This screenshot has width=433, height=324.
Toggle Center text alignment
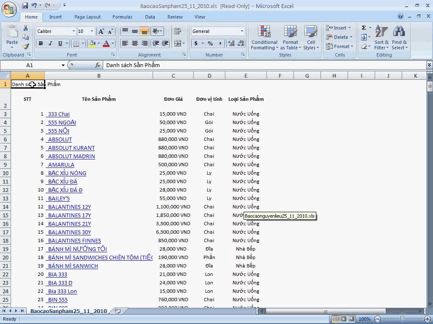coord(135,43)
